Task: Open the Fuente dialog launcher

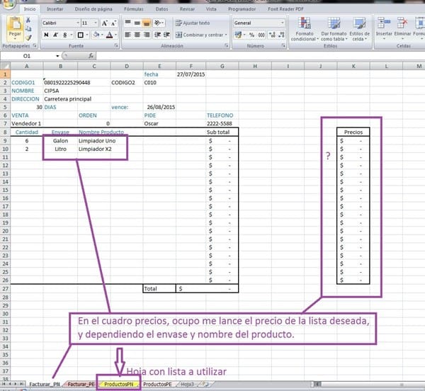Action: point(116,46)
